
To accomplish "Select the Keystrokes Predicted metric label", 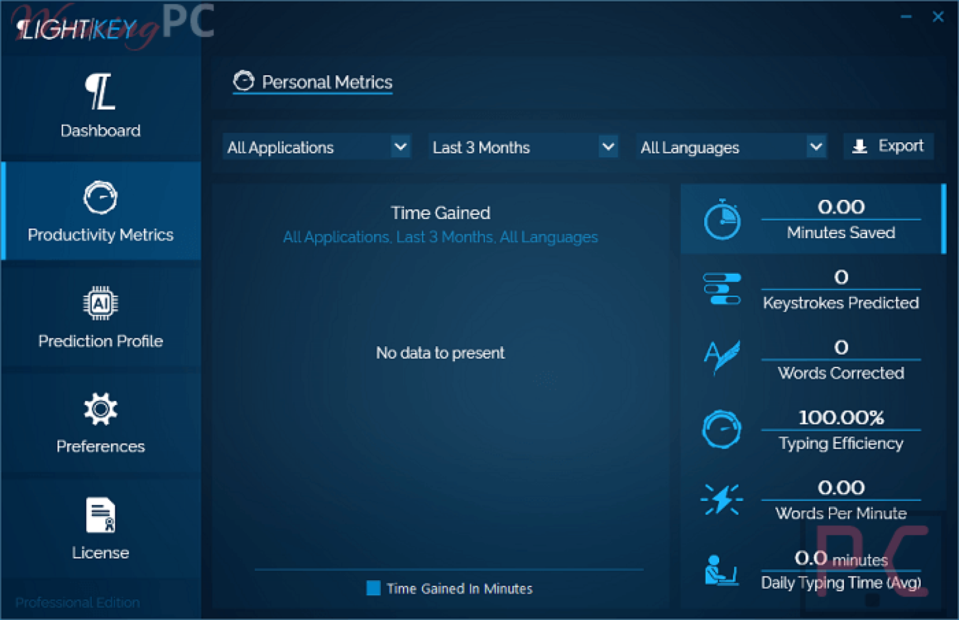I will 841,303.
